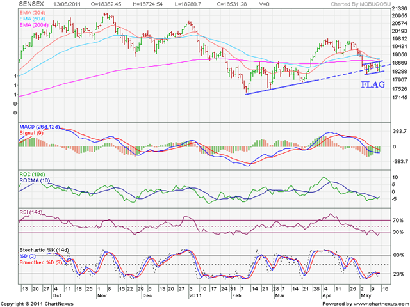Click the Apr month label on time axis
Viewport: 410px width, 307px height.
327,295
